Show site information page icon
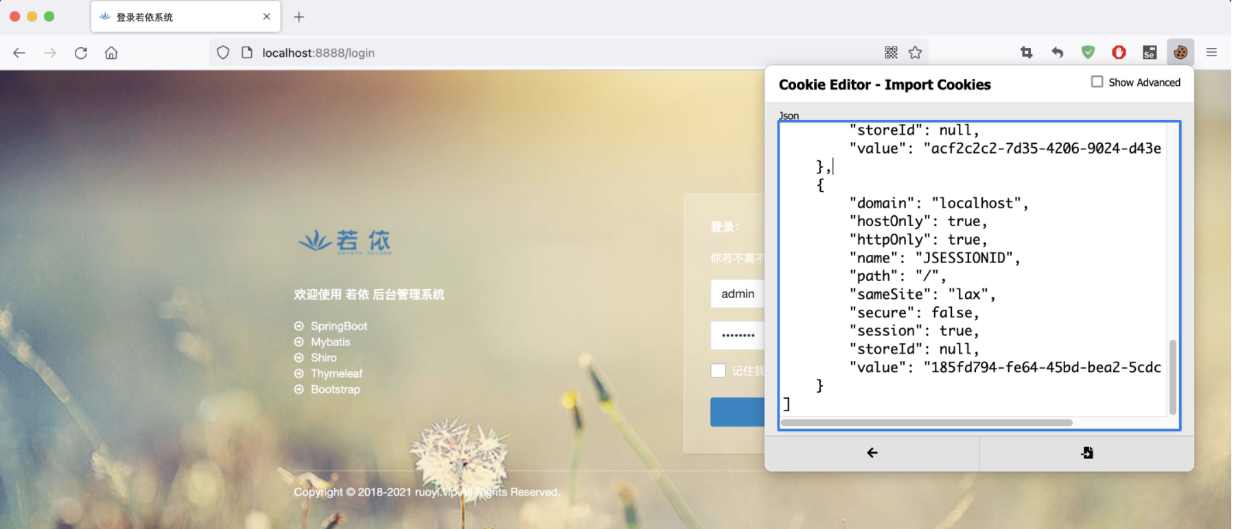 (247, 53)
